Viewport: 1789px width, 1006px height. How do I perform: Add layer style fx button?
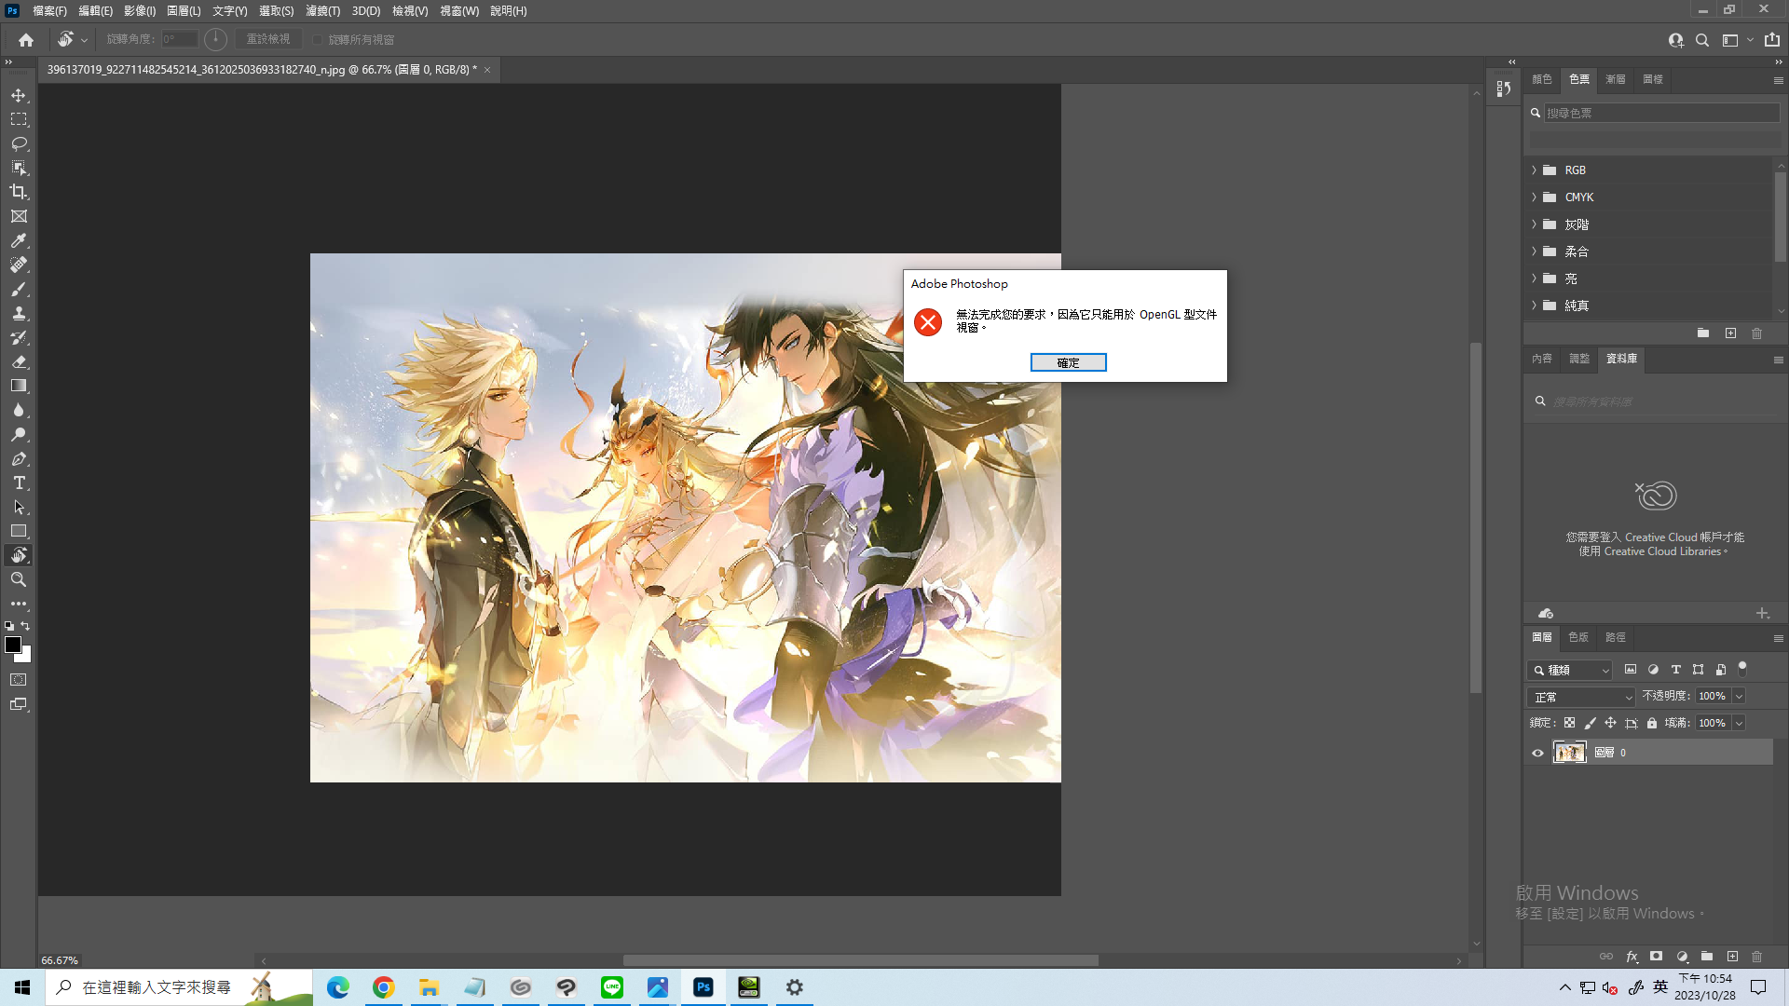click(x=1632, y=957)
